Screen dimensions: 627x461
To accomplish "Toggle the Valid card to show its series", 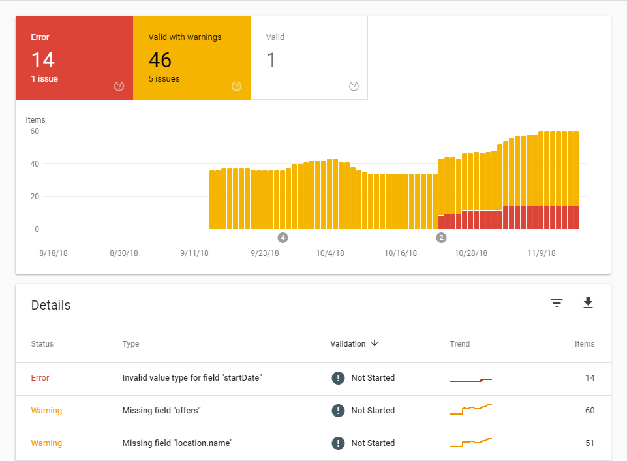I will (309, 58).
